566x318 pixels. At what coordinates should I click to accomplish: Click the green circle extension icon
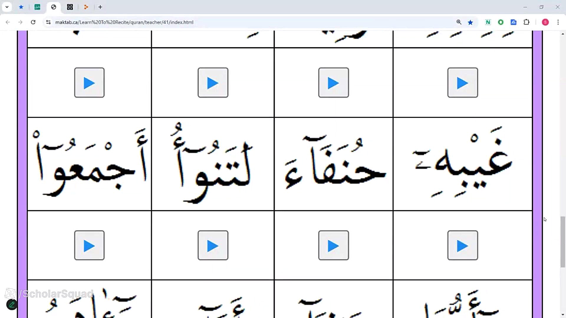tap(501, 22)
